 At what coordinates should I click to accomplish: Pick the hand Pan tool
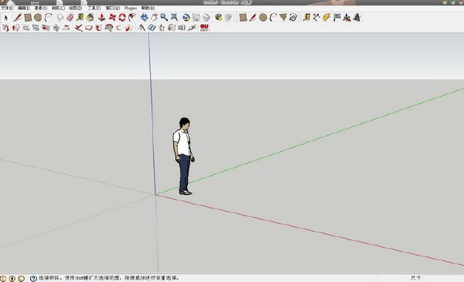point(154,18)
